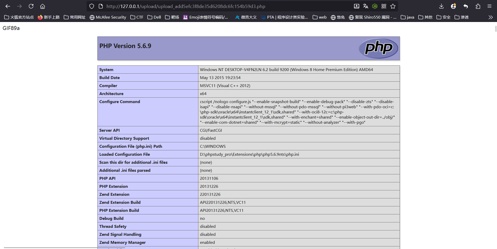
Task: Expand the CTF bookmarks folder
Action: tap(137, 17)
